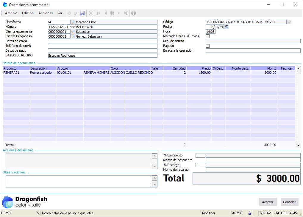Go to the next record toolbar arrow
The height and width of the screenshot is (217, 303).
(x=119, y=13)
